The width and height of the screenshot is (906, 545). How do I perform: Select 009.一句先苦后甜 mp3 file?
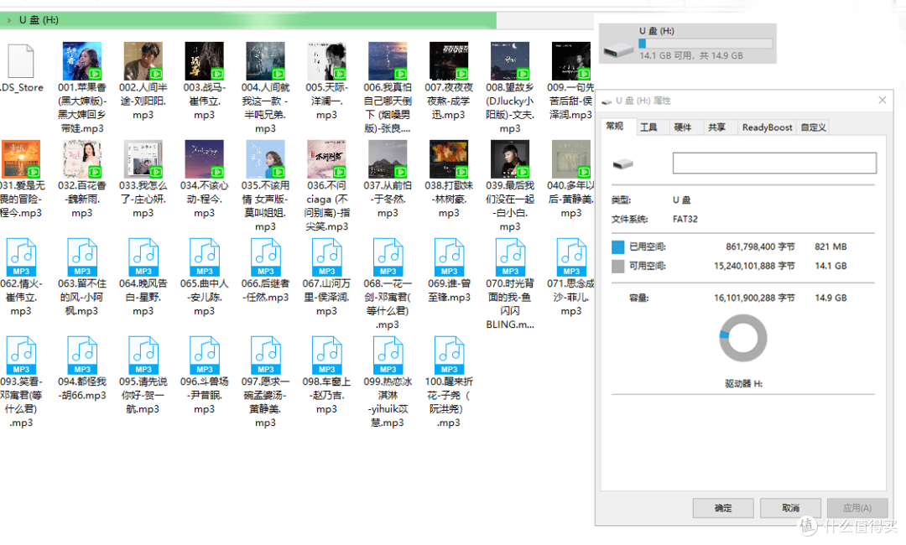(571, 60)
